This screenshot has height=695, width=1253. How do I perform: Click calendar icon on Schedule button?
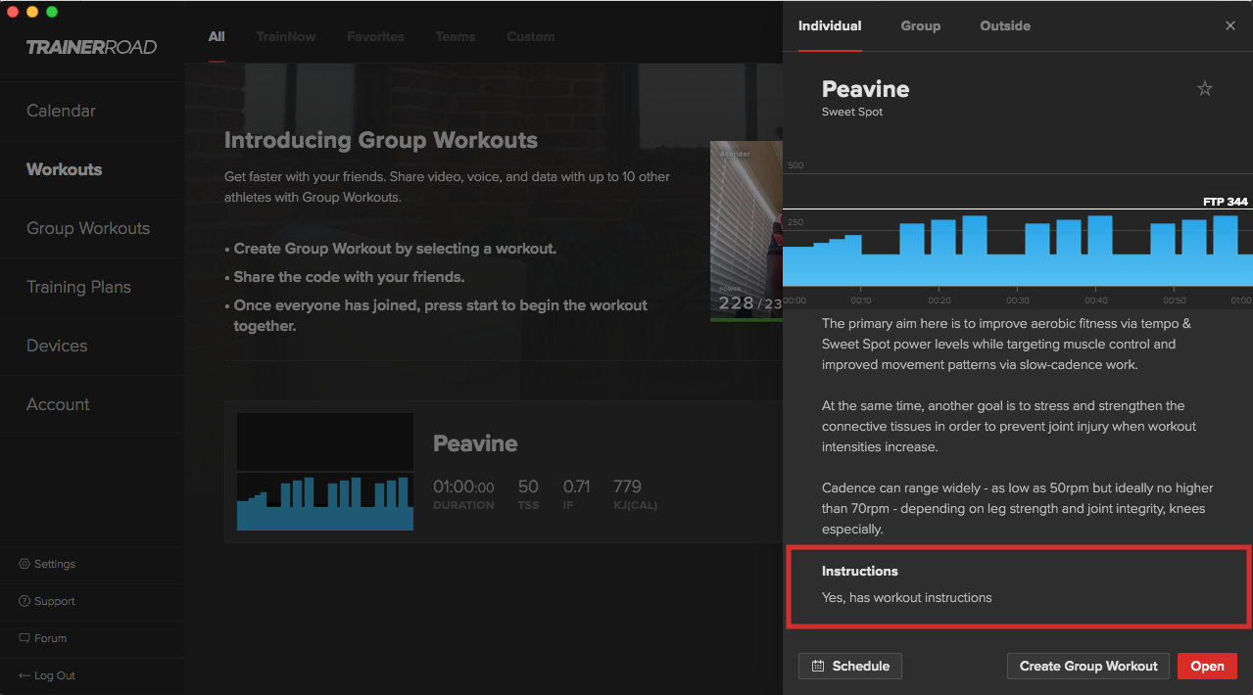[818, 666]
